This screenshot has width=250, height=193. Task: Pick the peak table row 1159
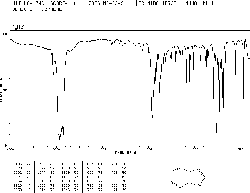(70, 172)
